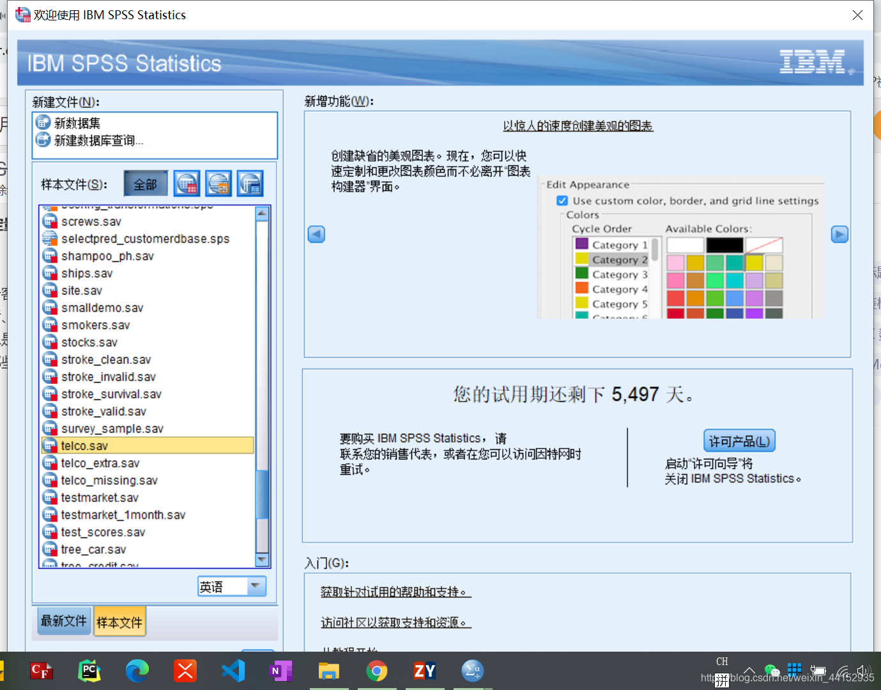
Task: Click the syntax file icon beside selectpred_customerdbase.sps
Action: (50, 238)
